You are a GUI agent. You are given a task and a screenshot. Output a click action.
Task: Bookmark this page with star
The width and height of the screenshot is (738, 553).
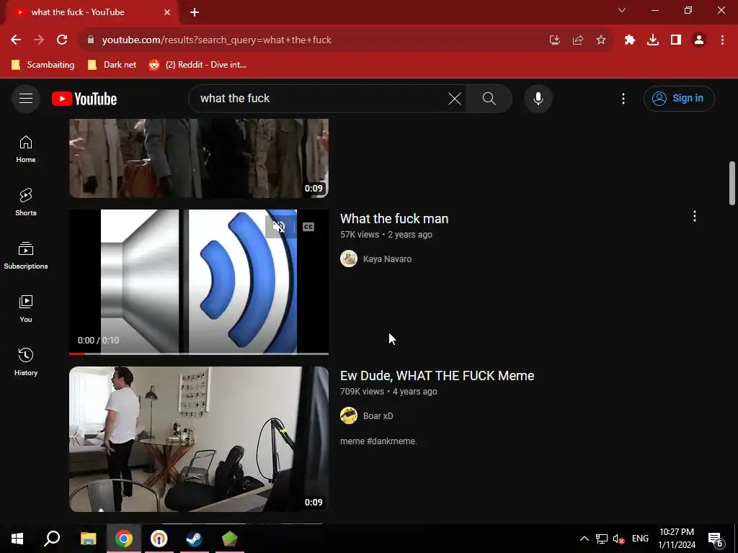click(601, 40)
